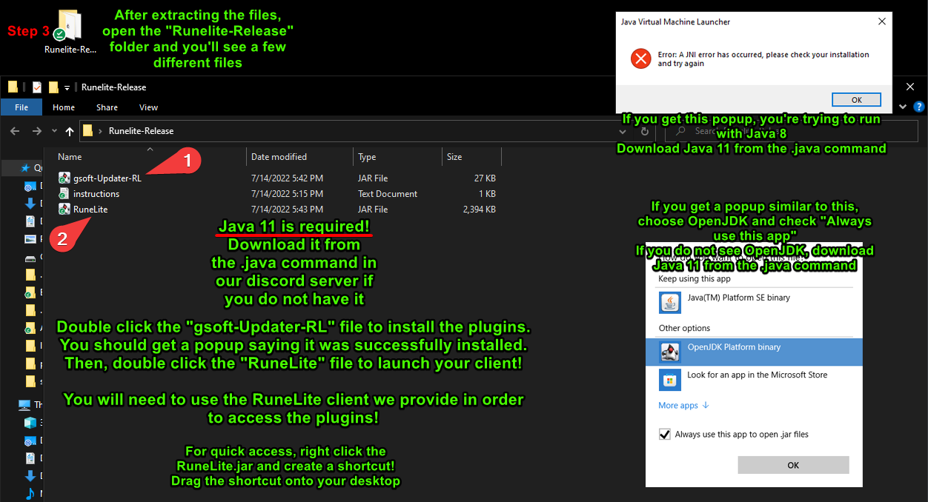Open File Explorer help question mark
Screen dimensions: 928x502
[x=918, y=107]
